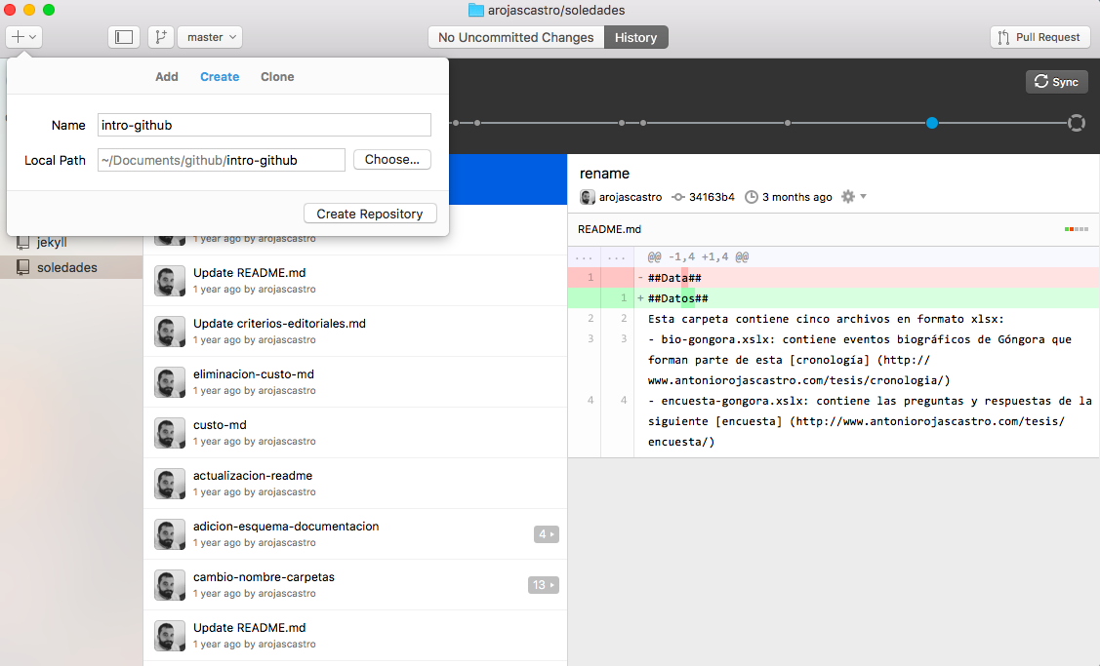Switch to History view
The height and width of the screenshot is (666, 1100).
(635, 37)
